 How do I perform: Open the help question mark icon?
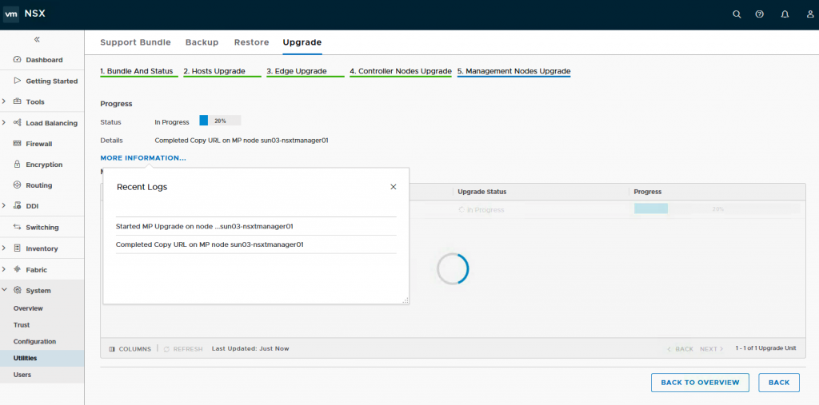(760, 14)
